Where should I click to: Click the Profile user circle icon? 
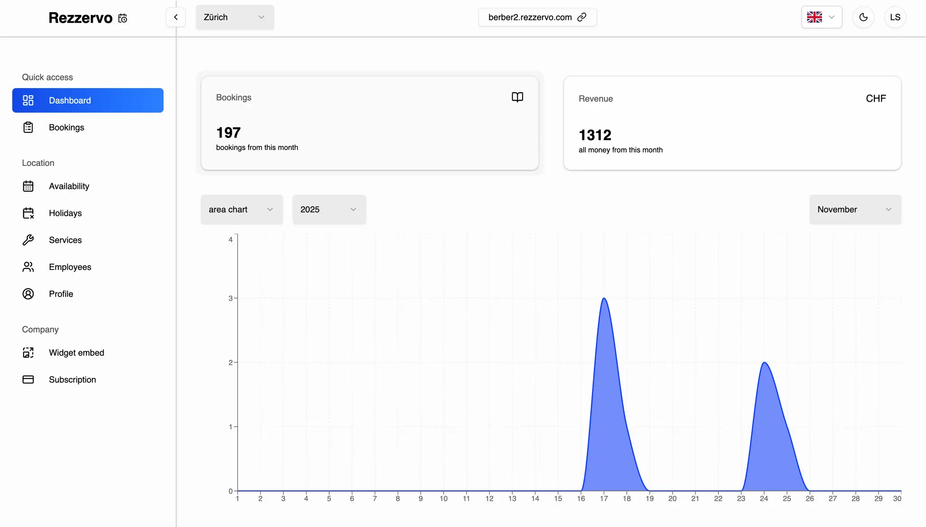tap(28, 294)
